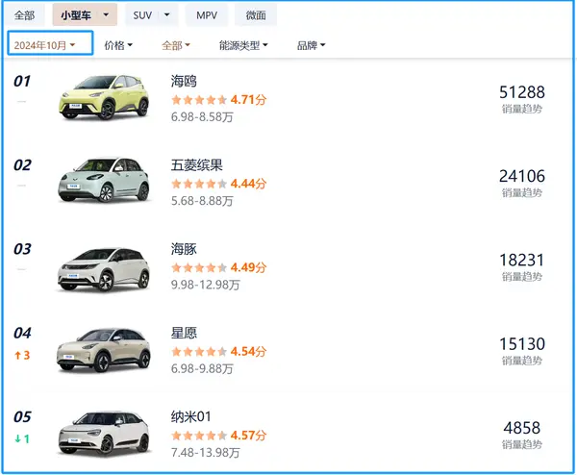Open the 能源类型 filter dropdown
The height and width of the screenshot is (475, 577).
tap(243, 45)
